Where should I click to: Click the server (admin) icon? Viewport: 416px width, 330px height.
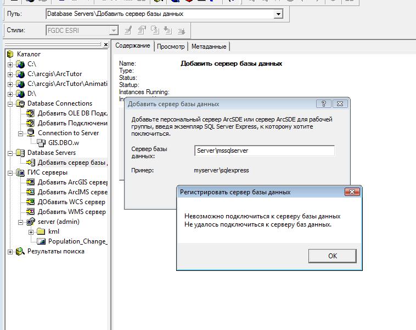pos(31,222)
